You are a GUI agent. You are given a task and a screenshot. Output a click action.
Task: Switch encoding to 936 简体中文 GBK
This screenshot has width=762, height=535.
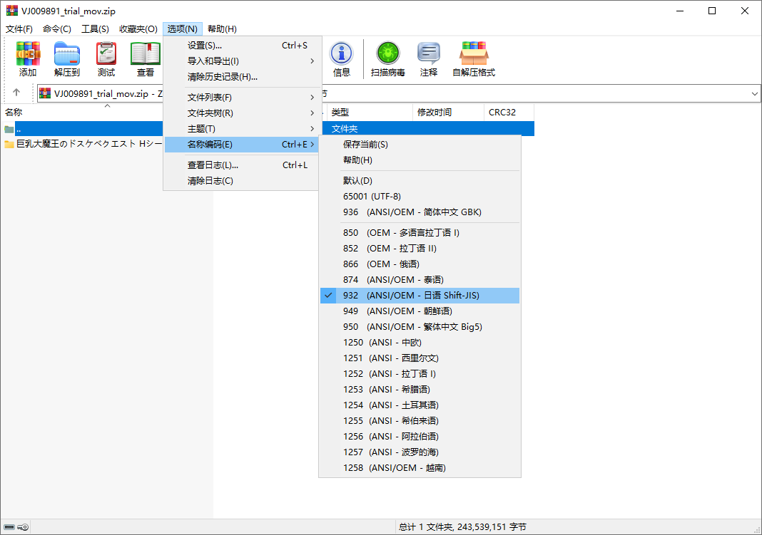[412, 212]
